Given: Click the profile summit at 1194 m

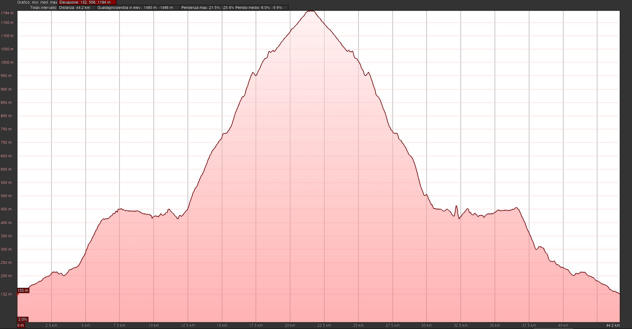Looking at the screenshot, I should click(x=311, y=11).
